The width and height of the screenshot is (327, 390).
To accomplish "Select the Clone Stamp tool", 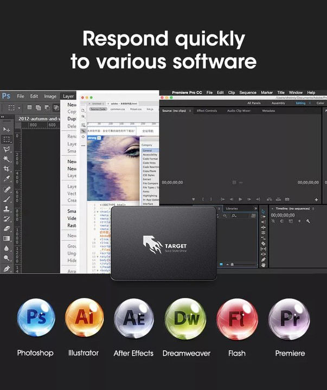I will pos(7,209).
